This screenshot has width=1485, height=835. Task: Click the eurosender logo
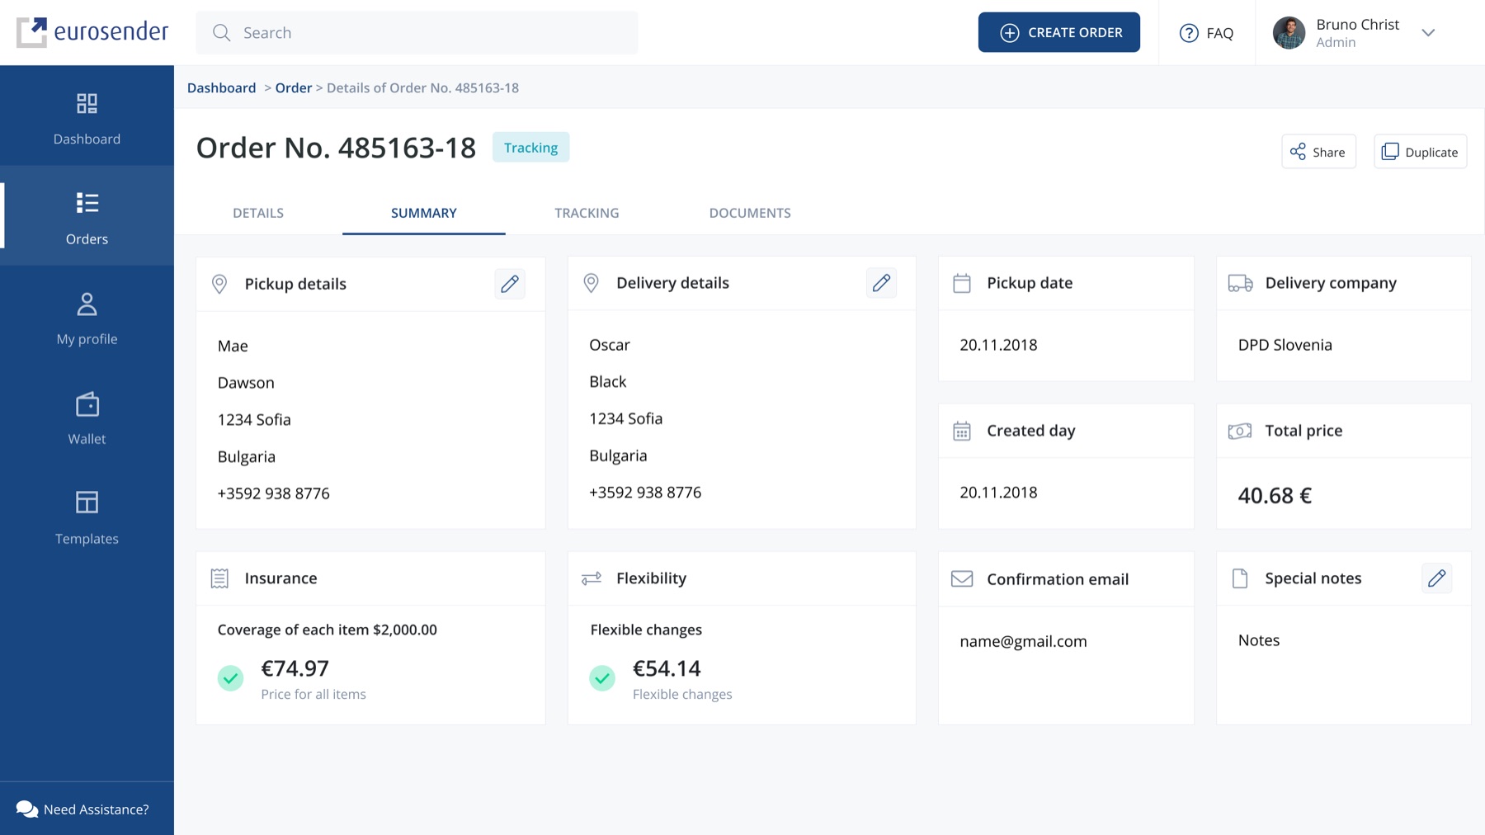click(92, 32)
